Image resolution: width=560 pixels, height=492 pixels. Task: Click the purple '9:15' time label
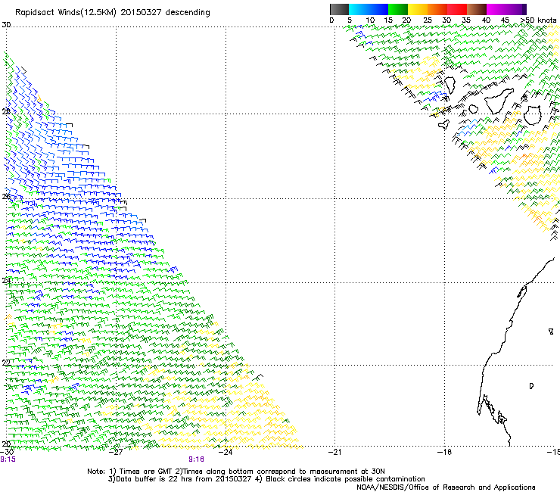[x=8, y=459]
